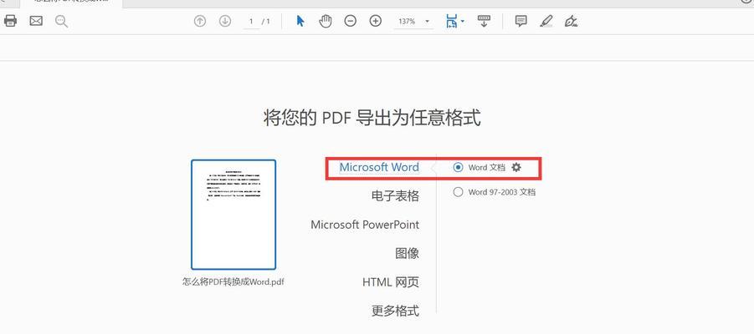Print the document using printer icon
754x334 pixels.
pos(10,21)
